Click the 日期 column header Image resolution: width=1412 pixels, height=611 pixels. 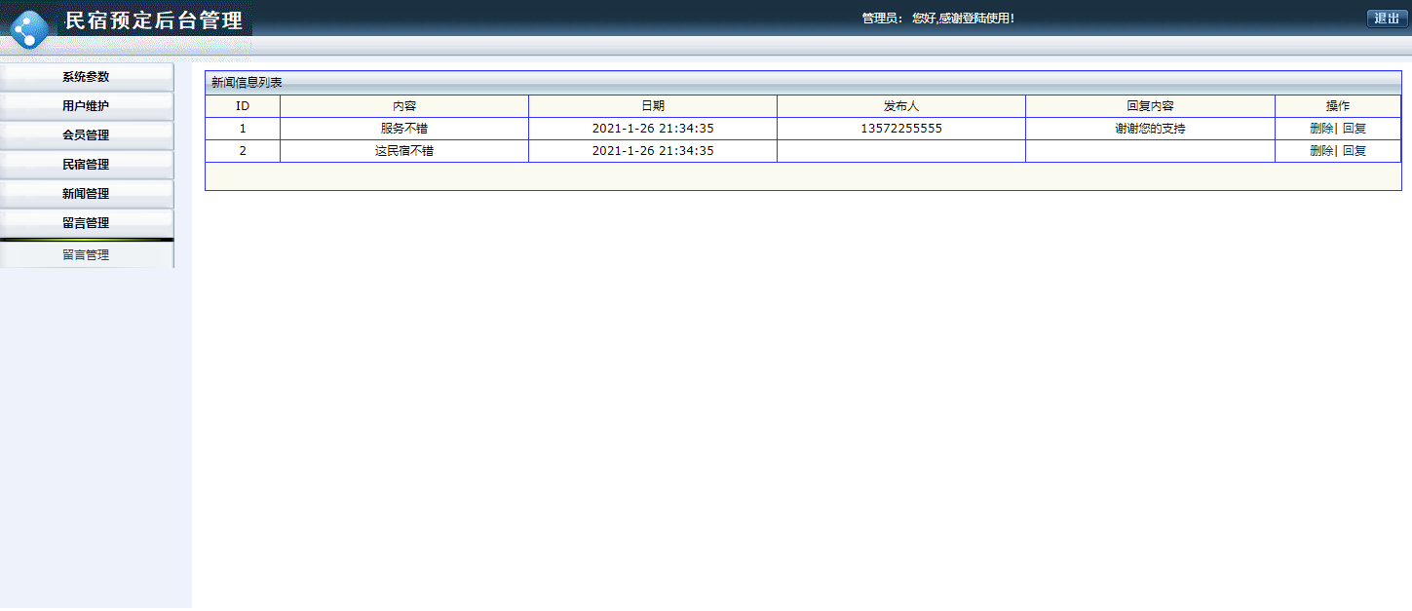tap(653, 106)
